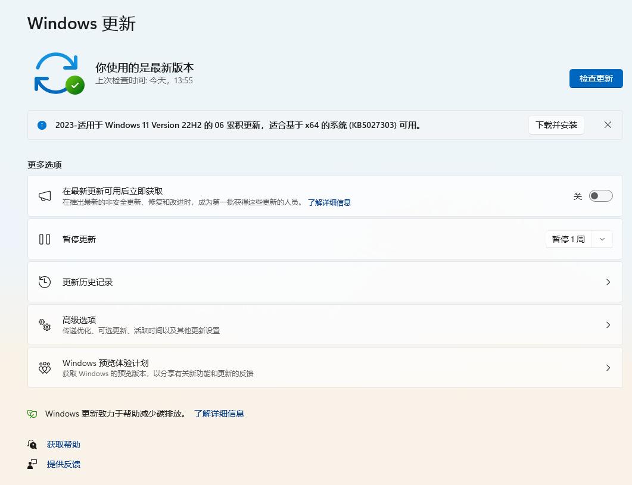Image resolution: width=632 pixels, height=485 pixels.
Task: Click the 获取帮助 link
Action: tap(63, 445)
